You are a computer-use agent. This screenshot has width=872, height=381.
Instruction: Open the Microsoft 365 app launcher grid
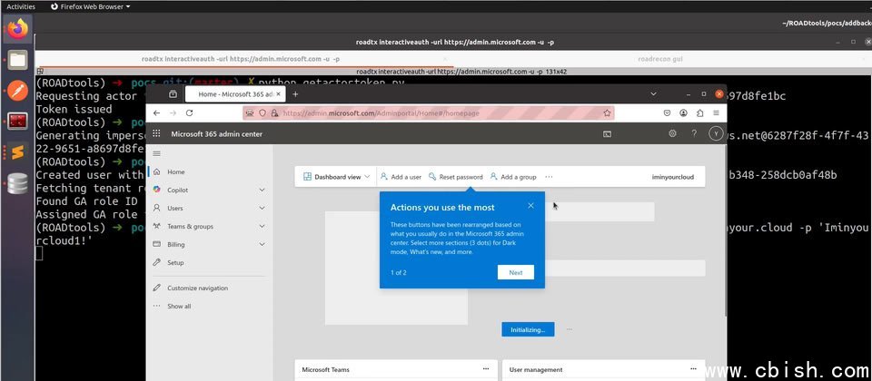(x=157, y=134)
